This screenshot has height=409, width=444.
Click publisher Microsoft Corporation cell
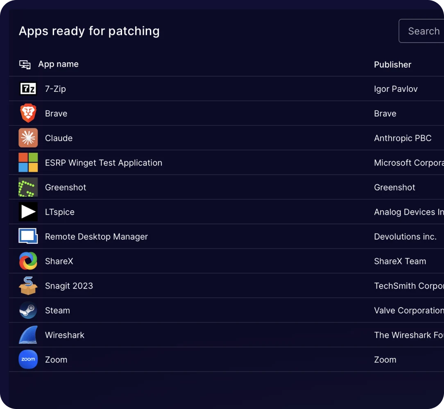click(x=409, y=163)
